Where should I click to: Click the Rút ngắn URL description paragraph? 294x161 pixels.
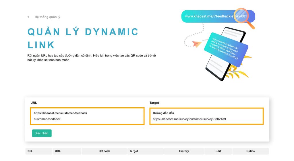(x=92, y=58)
